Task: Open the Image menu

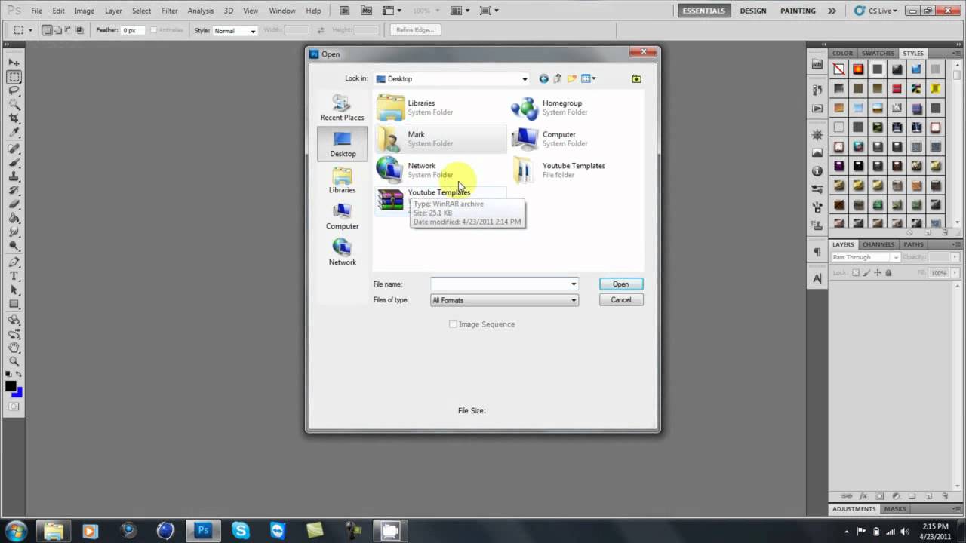Action: (84, 11)
